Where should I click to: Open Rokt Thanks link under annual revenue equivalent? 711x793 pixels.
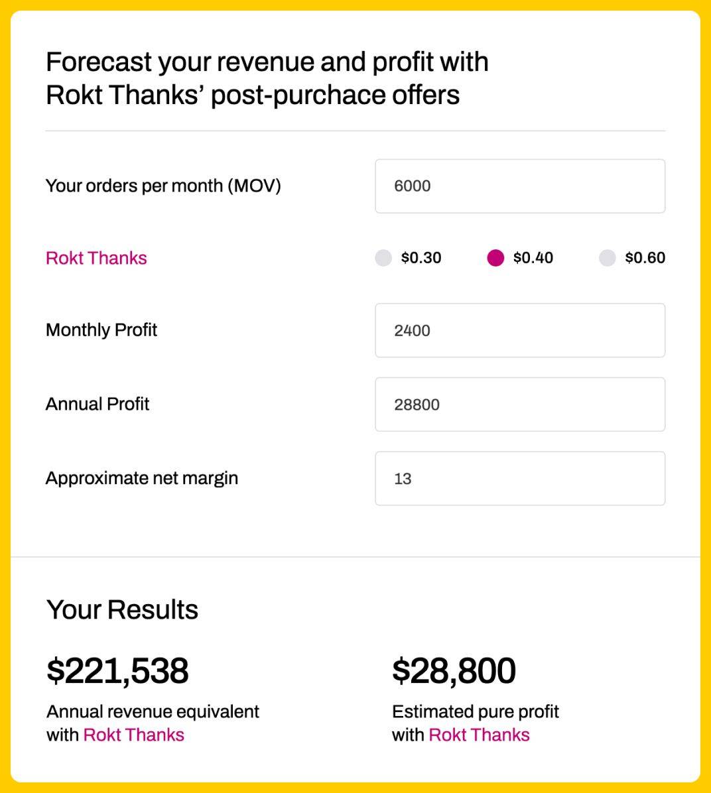[134, 735]
